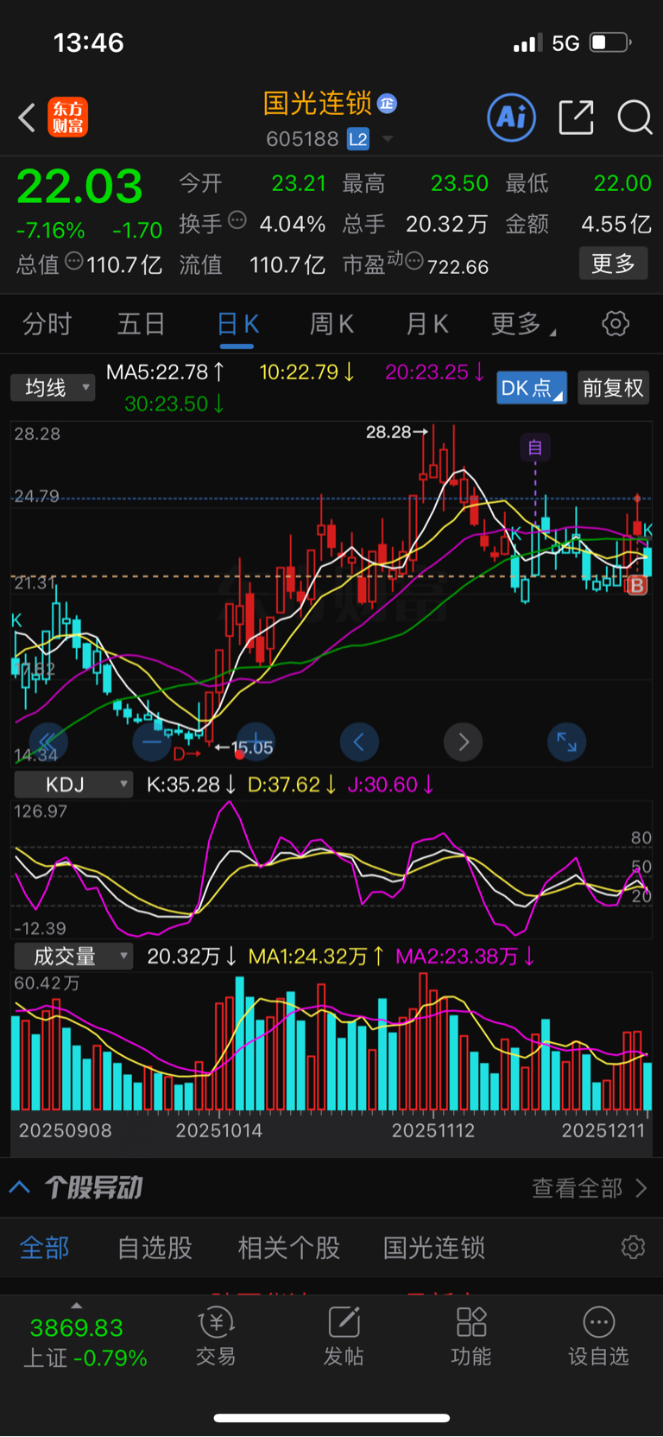Image resolution: width=663 pixels, height=1437 pixels.
Task: Tap the double-left rewind chart button
Action: 48,741
